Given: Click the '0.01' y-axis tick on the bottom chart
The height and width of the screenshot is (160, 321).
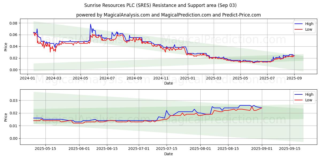Looking at the screenshot, I should pyautogui.click(x=13, y=126).
